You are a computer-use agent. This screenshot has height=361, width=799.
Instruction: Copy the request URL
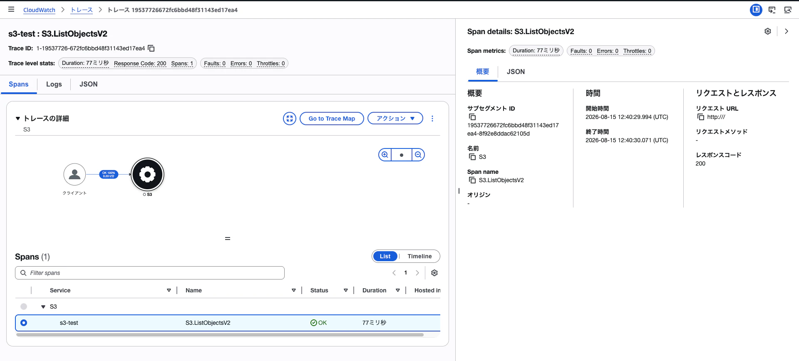coord(701,117)
